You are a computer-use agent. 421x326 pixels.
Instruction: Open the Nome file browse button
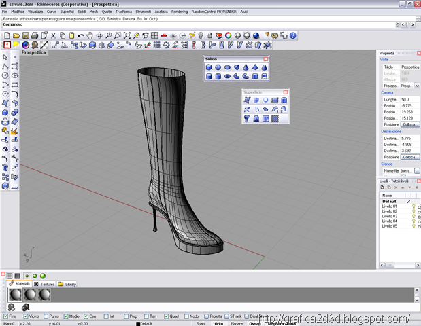417,170
